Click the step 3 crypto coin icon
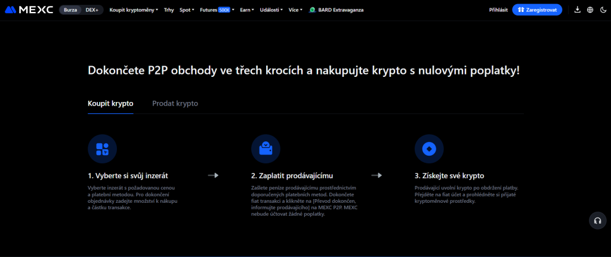The image size is (611, 257). pyautogui.click(x=429, y=148)
